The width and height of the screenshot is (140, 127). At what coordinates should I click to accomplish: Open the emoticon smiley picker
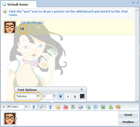click(x=58, y=107)
